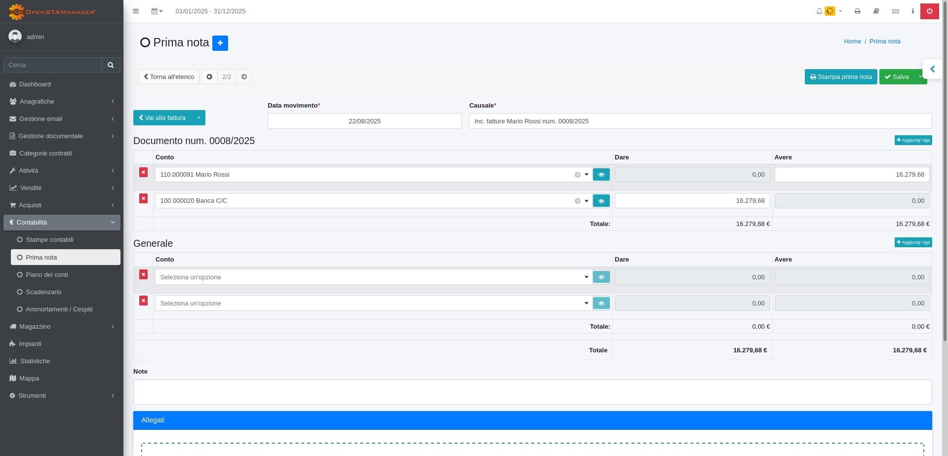Click into the Causale text field
The width and height of the screenshot is (948, 456).
(x=700, y=121)
